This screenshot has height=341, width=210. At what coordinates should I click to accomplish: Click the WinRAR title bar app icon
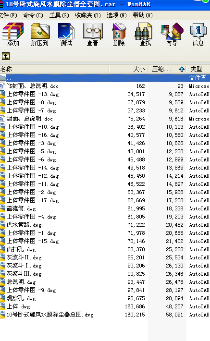(x=1, y=4)
